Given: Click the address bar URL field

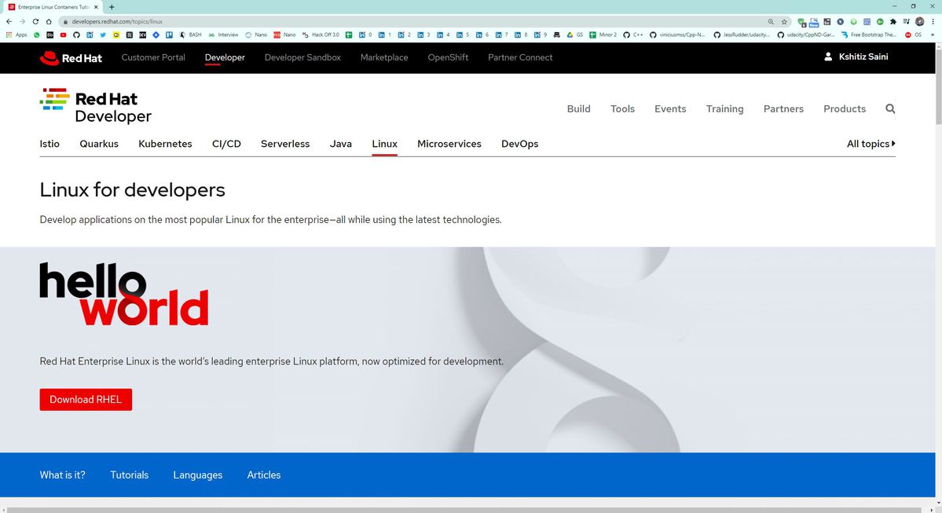Looking at the screenshot, I should click(393, 21).
